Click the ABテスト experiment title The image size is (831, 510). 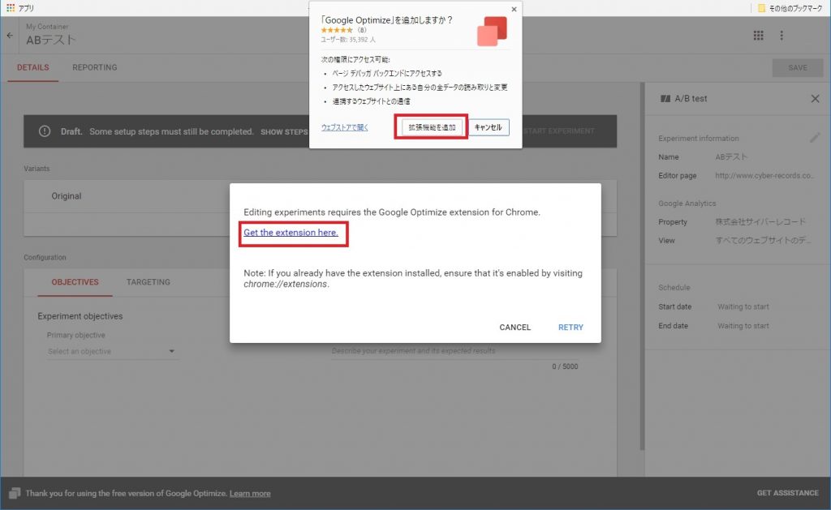pyautogui.click(x=51, y=41)
